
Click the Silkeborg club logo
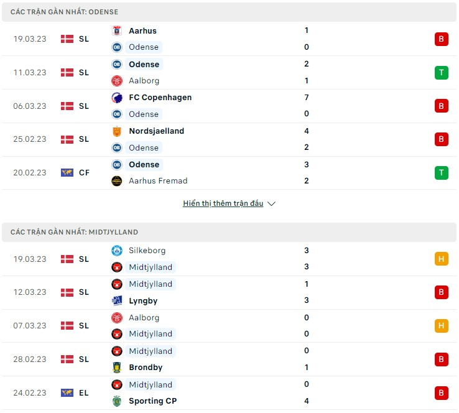pos(117,251)
